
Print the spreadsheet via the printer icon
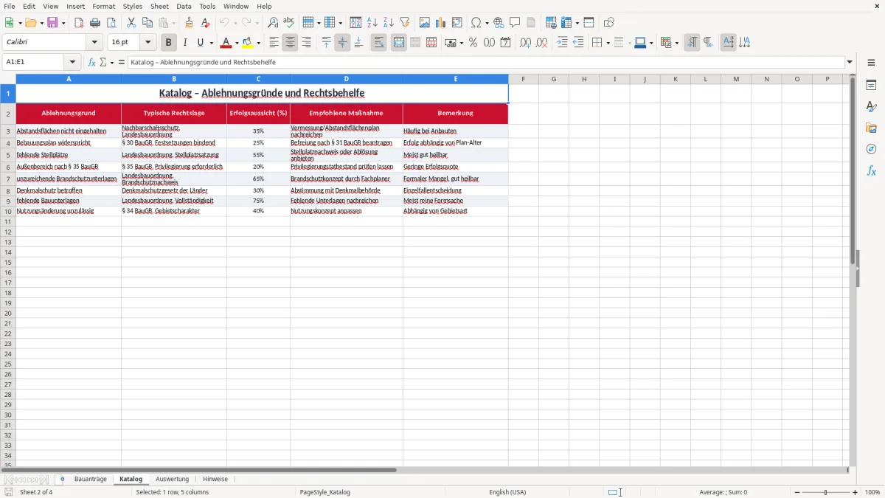tap(95, 23)
